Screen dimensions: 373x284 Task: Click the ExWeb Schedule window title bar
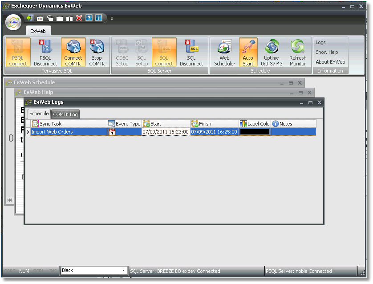pos(154,82)
